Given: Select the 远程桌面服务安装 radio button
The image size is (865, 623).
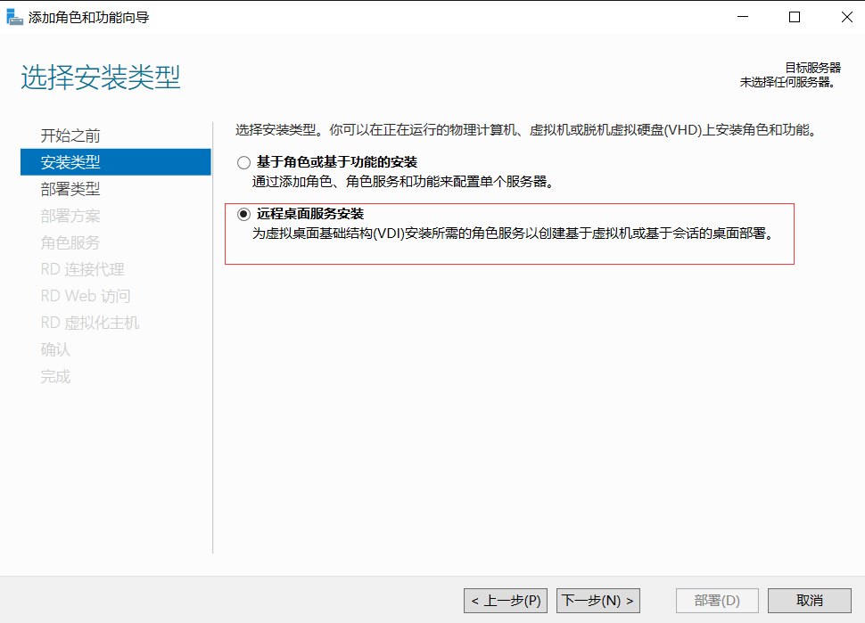Looking at the screenshot, I should (243, 214).
